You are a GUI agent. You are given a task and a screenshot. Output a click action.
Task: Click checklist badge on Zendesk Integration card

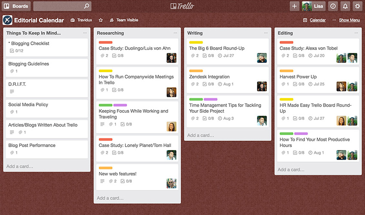(208, 84)
